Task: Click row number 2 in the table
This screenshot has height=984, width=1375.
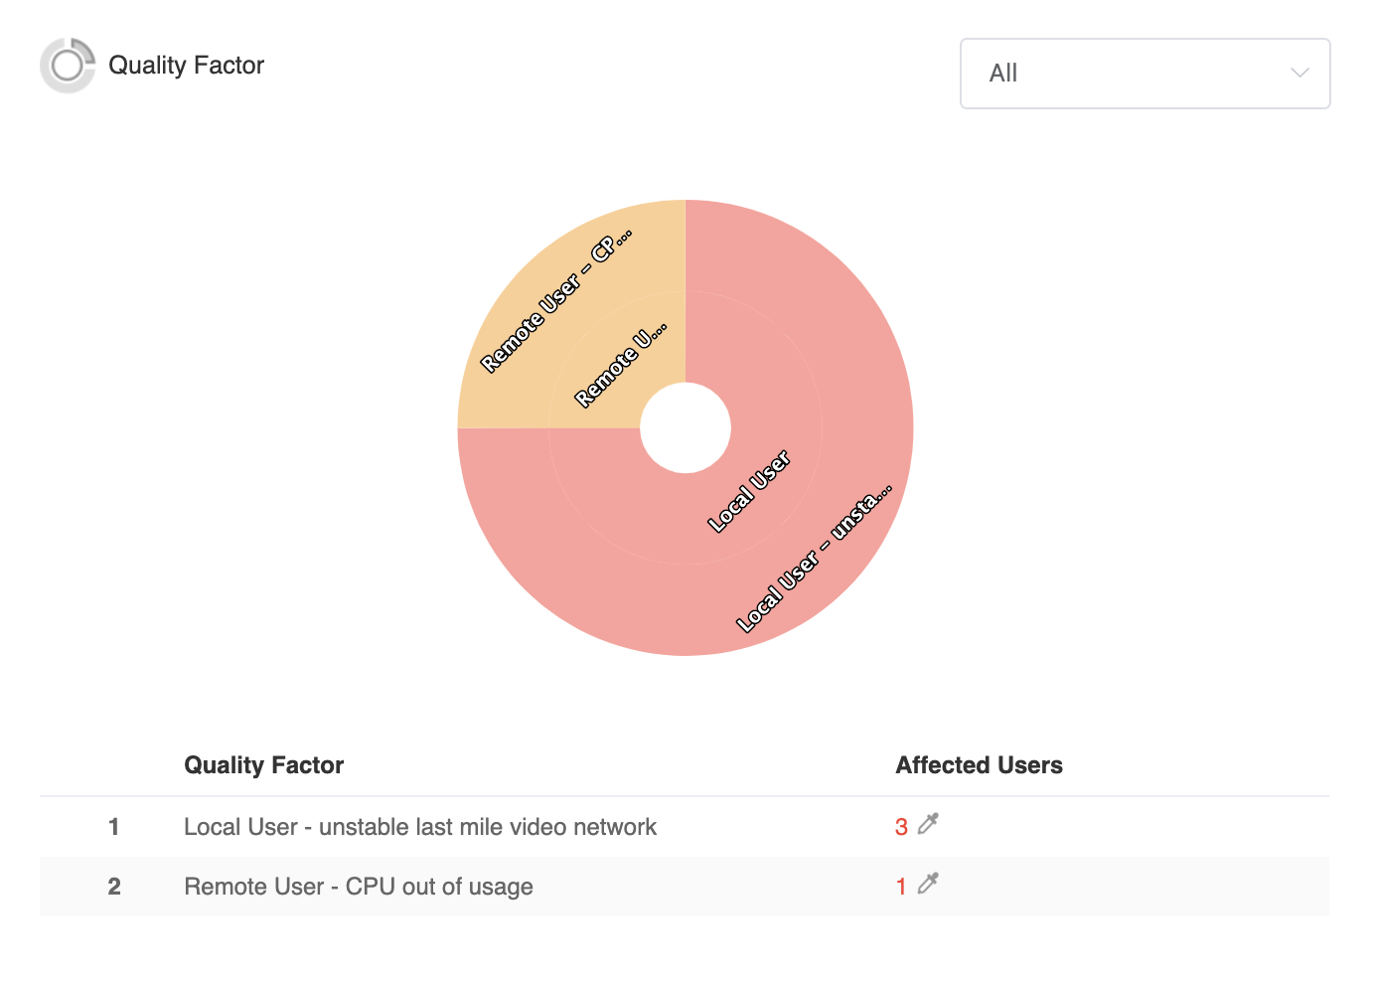Action: pyautogui.click(x=114, y=887)
